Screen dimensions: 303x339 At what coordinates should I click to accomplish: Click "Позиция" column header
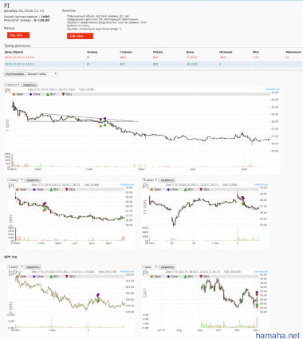pos(226,52)
